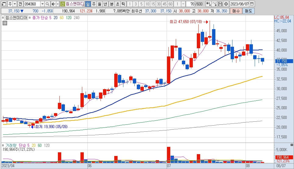Click the speaker sound icon
The width and height of the screenshot is (294, 169).
[x=53, y=4]
